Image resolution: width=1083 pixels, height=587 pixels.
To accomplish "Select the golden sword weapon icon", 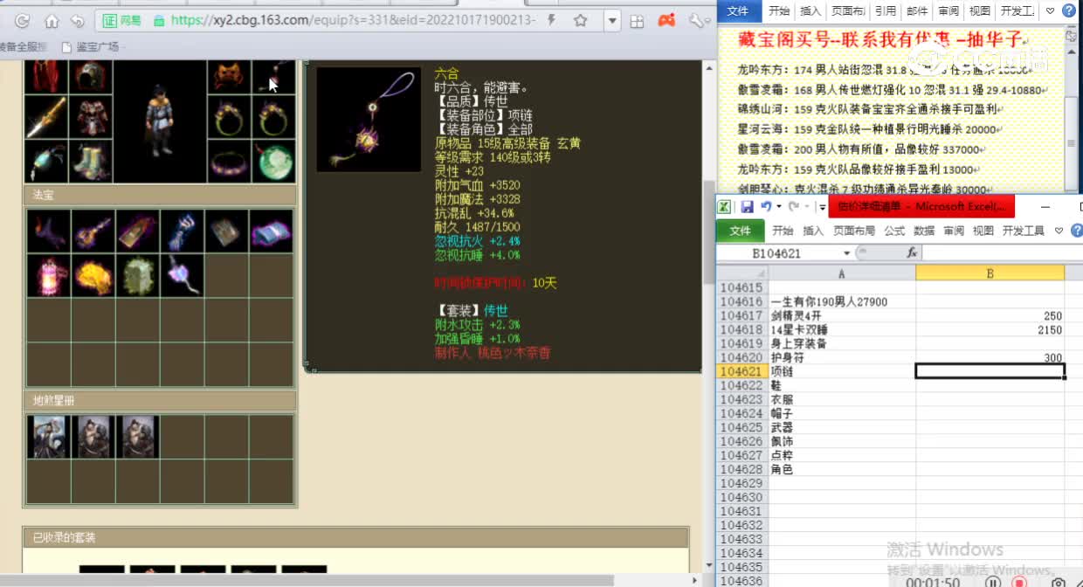I will point(45,117).
